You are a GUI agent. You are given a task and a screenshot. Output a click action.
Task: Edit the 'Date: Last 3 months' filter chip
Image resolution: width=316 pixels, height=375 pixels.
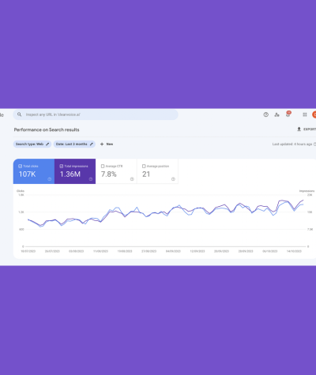click(74, 144)
